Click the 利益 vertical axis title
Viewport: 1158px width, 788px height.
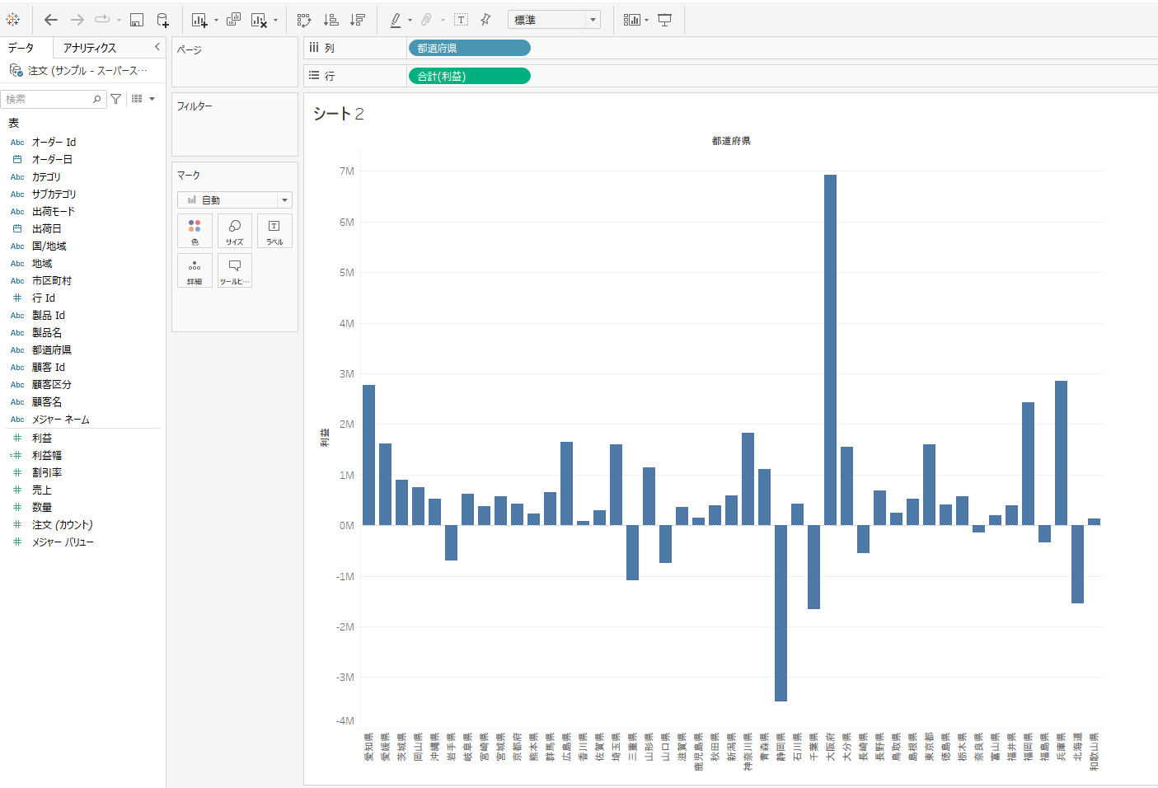click(x=325, y=438)
